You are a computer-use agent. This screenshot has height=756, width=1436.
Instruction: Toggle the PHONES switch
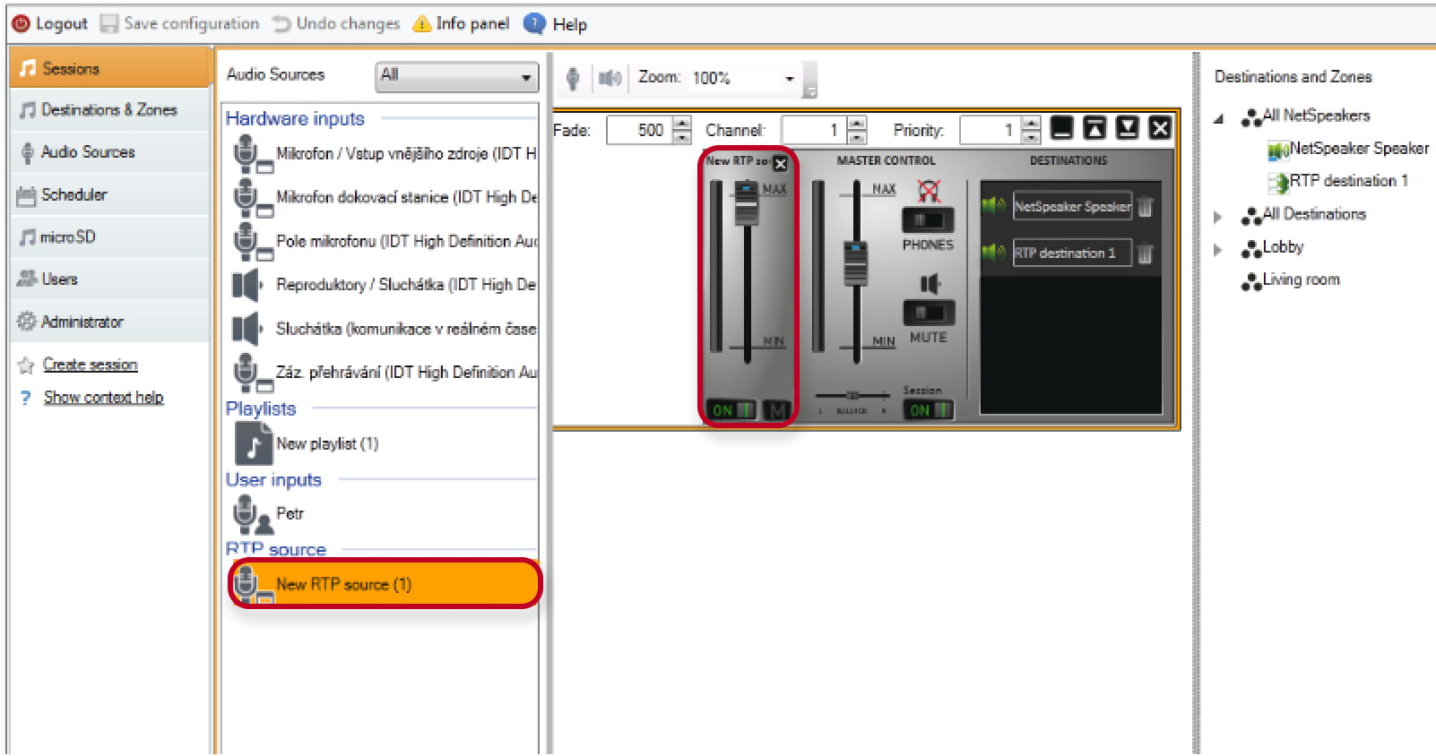pos(928,219)
